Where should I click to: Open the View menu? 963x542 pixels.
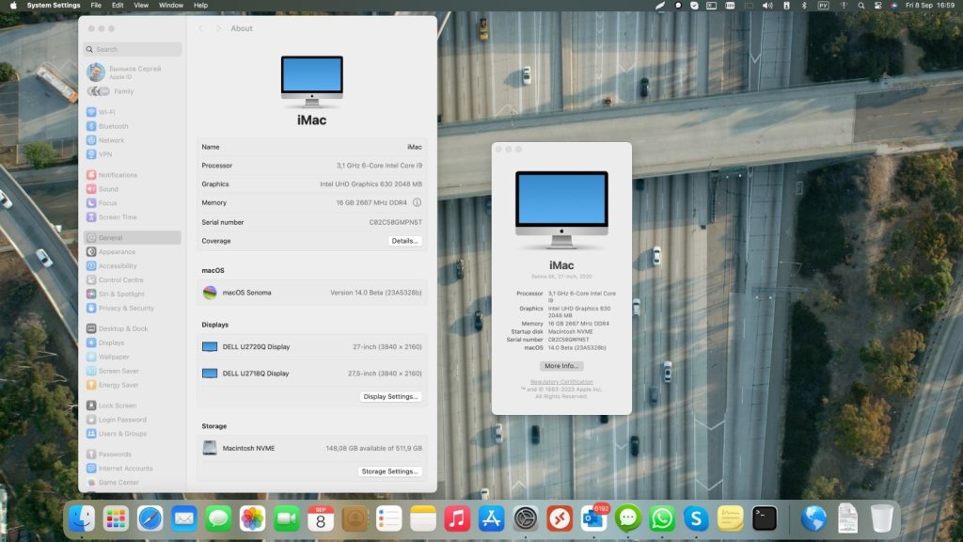(x=141, y=6)
